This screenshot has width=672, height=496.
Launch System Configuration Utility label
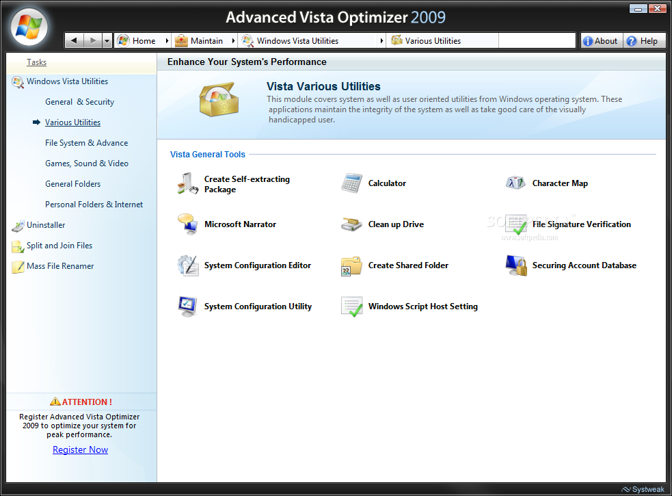(258, 306)
